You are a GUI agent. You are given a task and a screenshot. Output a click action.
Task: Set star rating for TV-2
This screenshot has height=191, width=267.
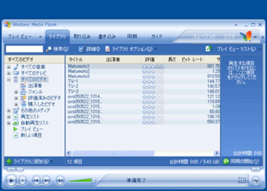153,87
